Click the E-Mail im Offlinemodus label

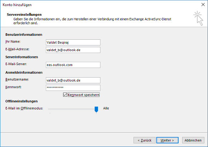tap(24, 108)
